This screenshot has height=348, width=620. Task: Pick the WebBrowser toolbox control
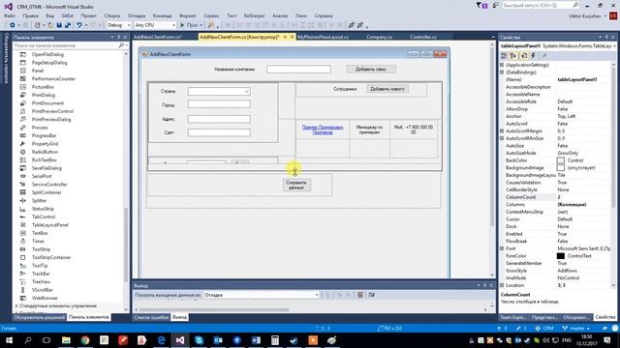tap(45, 298)
